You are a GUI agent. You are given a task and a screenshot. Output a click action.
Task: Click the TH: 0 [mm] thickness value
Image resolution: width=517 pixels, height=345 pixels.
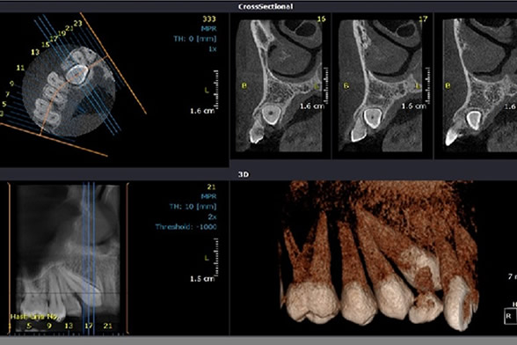click(x=195, y=39)
